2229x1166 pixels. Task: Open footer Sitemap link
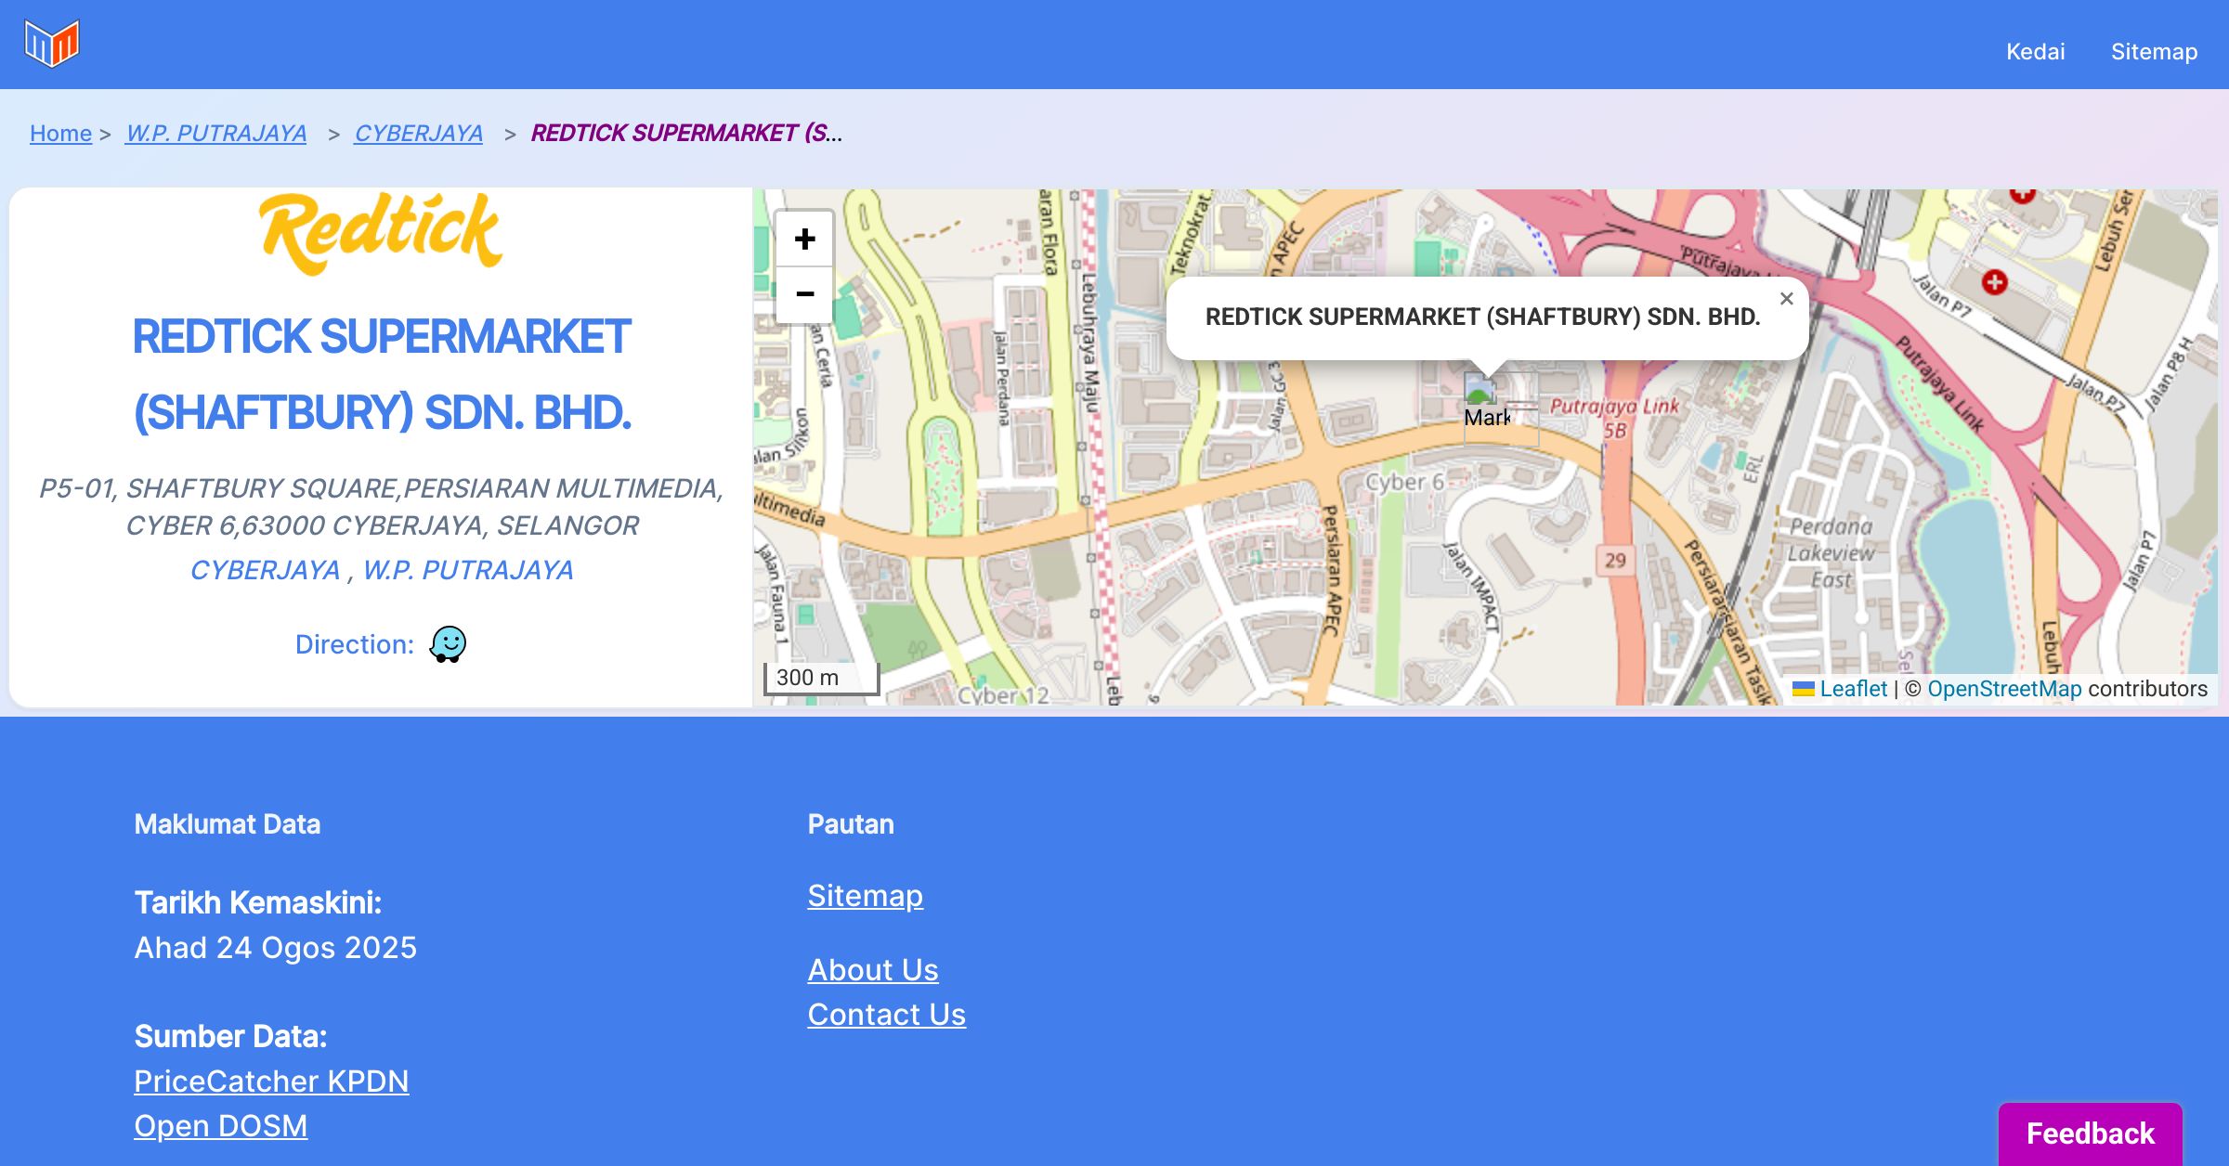click(x=865, y=895)
